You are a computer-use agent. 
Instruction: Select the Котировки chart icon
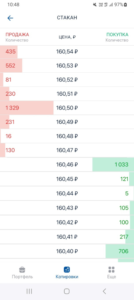click(x=67, y=270)
